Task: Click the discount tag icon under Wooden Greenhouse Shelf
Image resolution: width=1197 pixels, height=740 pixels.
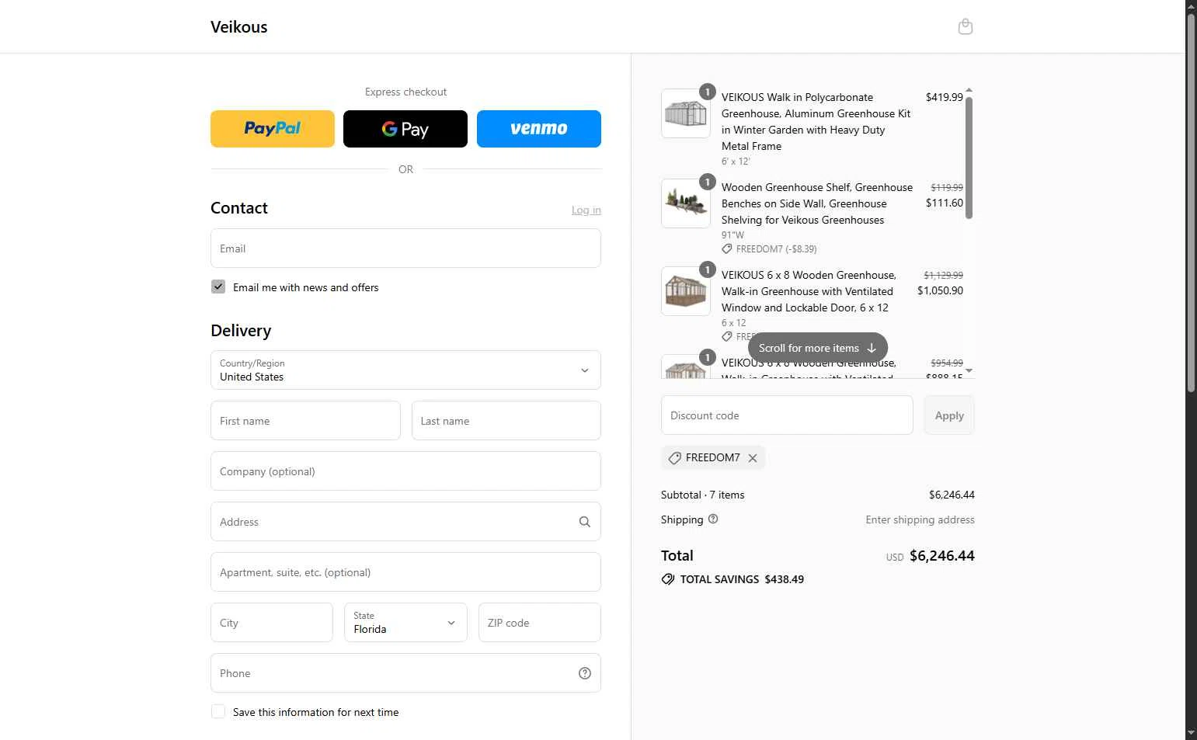Action: point(727,249)
